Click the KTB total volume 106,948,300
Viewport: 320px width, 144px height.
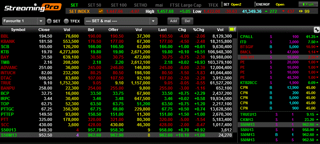(x=220, y=52)
